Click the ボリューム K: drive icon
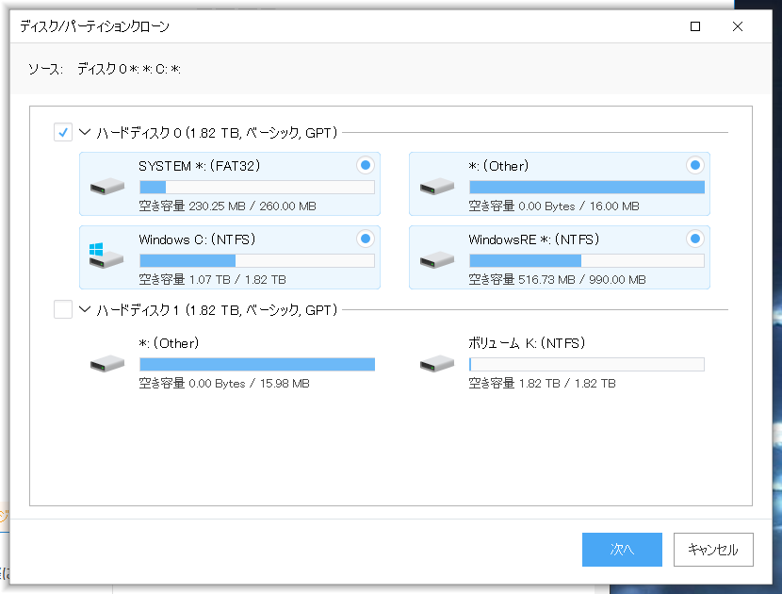 pyautogui.click(x=437, y=364)
